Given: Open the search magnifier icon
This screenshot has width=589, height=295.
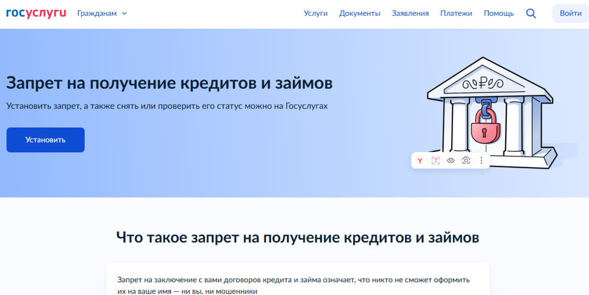Looking at the screenshot, I should pos(531,14).
